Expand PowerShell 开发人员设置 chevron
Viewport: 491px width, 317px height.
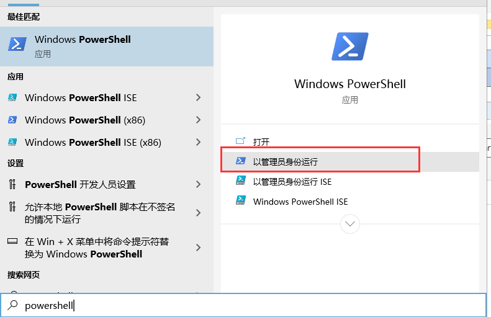pyautogui.click(x=198, y=185)
